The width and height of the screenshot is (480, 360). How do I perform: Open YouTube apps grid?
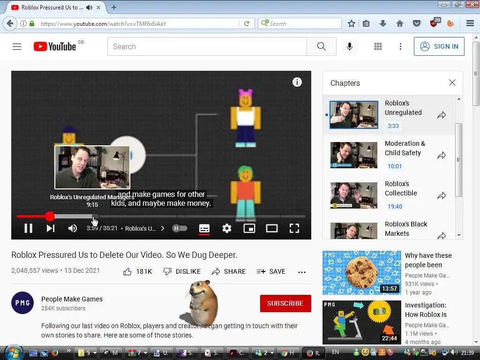[378, 46]
